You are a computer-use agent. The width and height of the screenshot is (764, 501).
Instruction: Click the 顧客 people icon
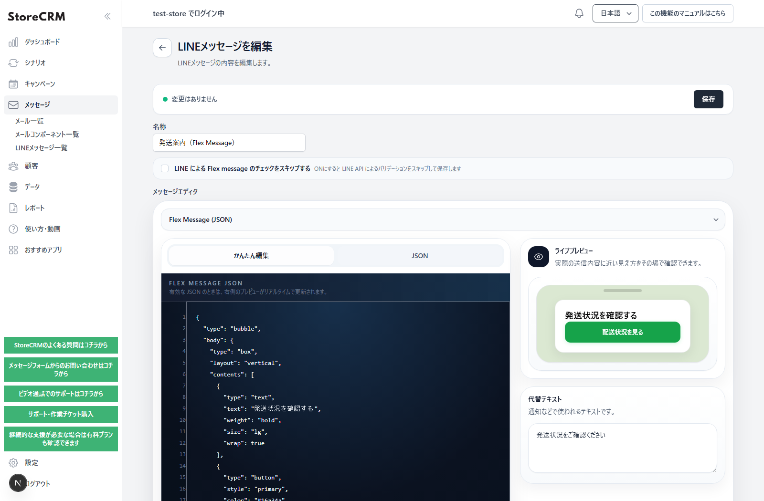(x=13, y=166)
